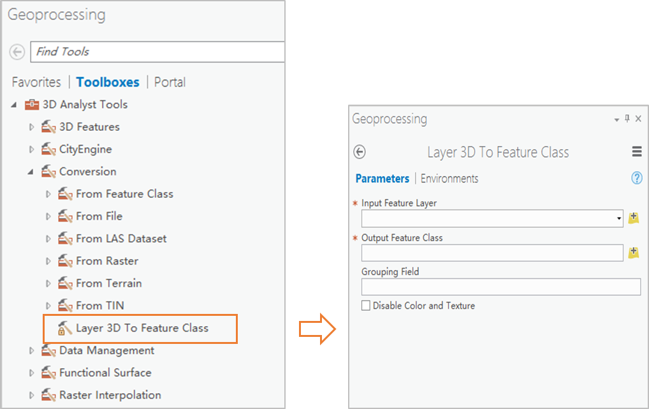Open the tool help question mark
Image resolution: width=649 pixels, height=409 pixels.
point(636,179)
